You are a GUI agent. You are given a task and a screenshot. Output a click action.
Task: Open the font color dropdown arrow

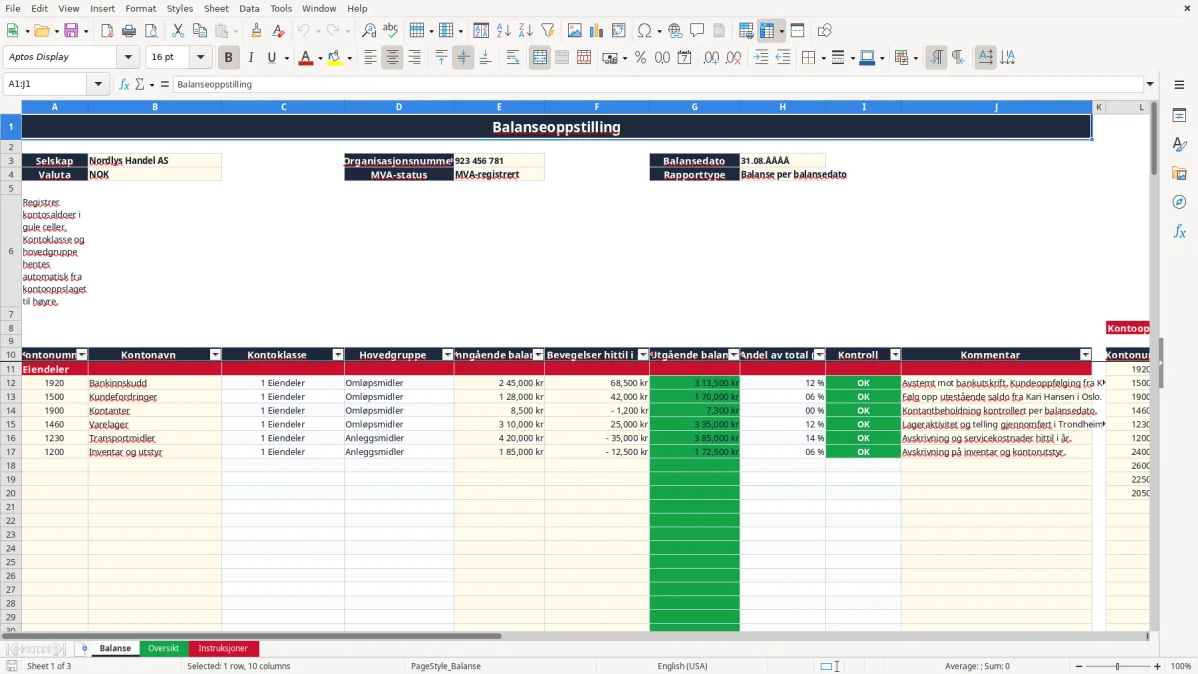[x=321, y=58]
